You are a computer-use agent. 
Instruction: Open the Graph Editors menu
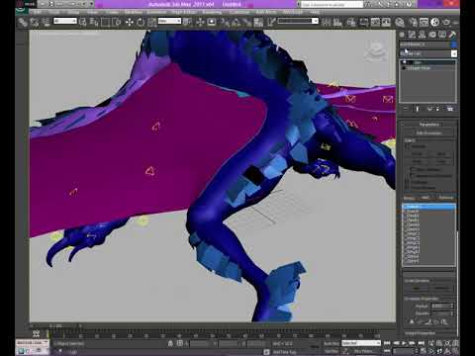click(x=184, y=12)
